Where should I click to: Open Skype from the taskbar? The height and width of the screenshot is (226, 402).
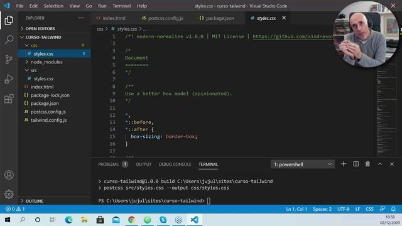click(163, 220)
